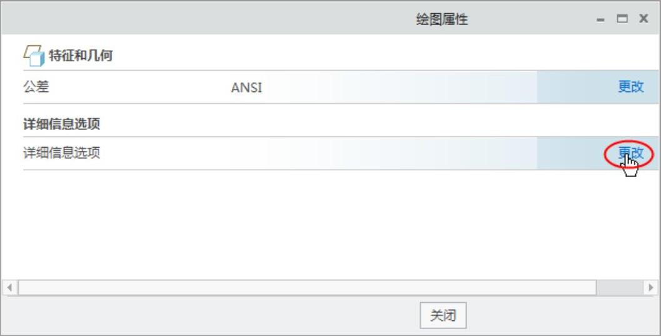Close dialog with the title bar X
661x336 pixels.
[x=643, y=19]
